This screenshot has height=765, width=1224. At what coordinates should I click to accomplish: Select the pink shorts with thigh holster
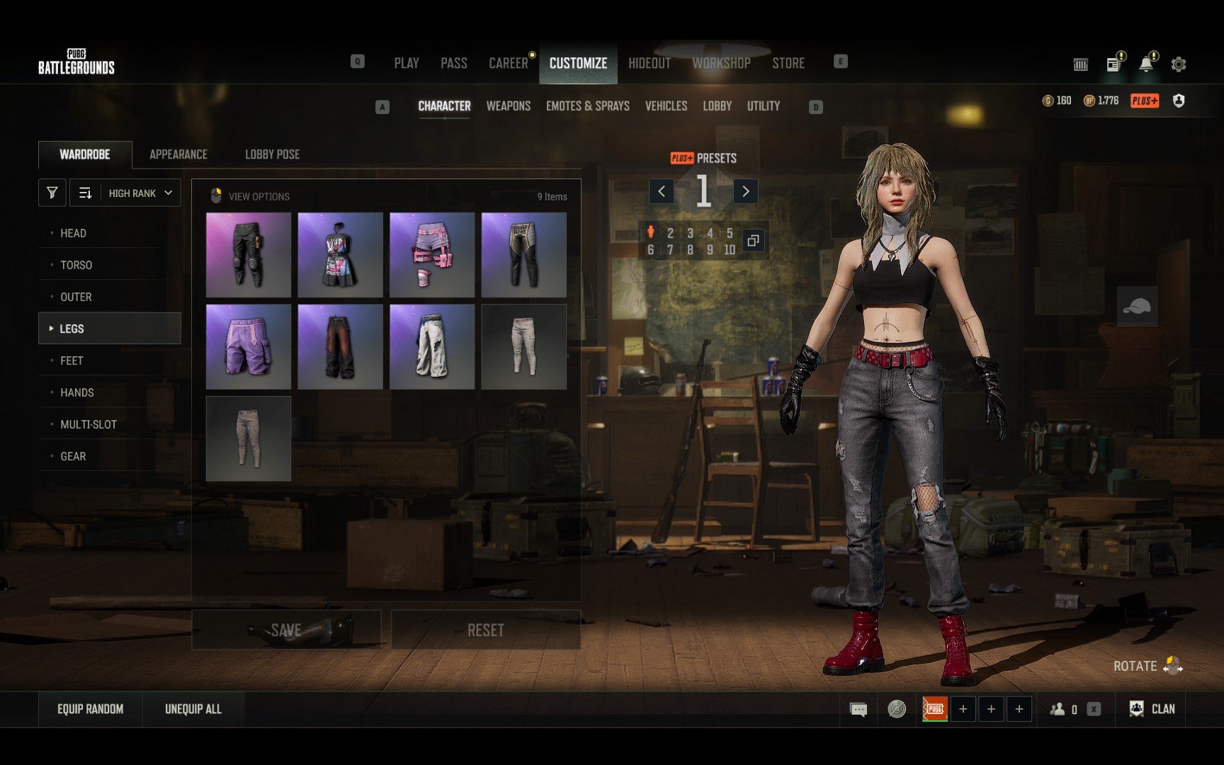coord(432,255)
